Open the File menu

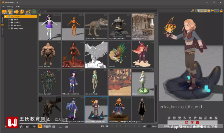pos(3,7)
